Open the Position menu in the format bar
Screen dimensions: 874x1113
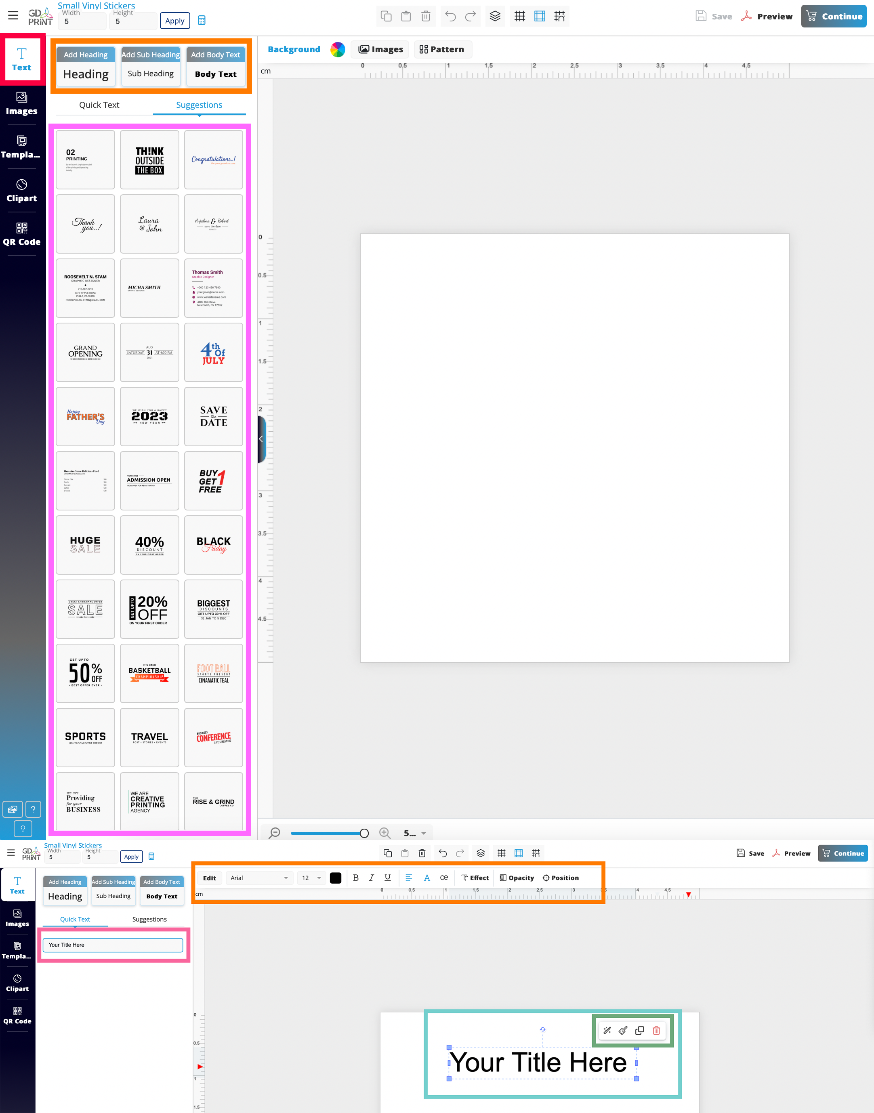coord(560,878)
